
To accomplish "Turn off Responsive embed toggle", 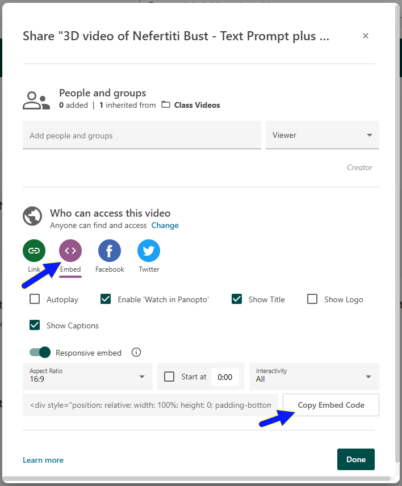I will click(40, 352).
